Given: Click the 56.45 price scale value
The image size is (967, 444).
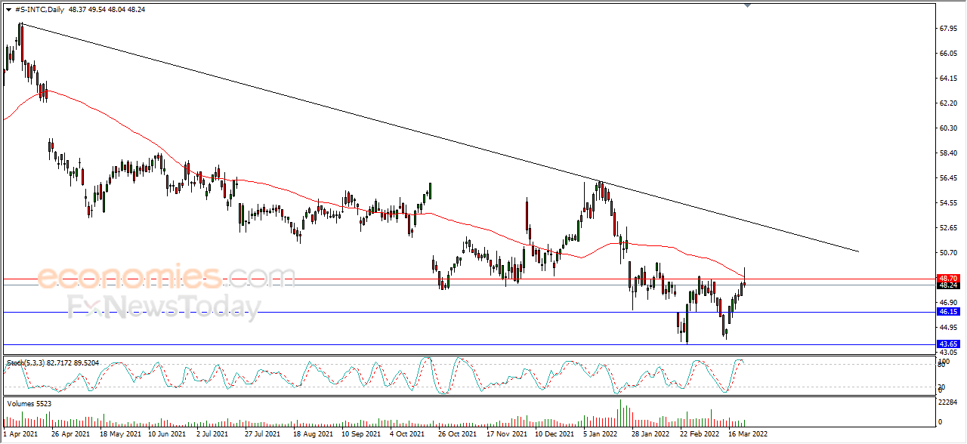Looking at the screenshot, I should [x=948, y=178].
